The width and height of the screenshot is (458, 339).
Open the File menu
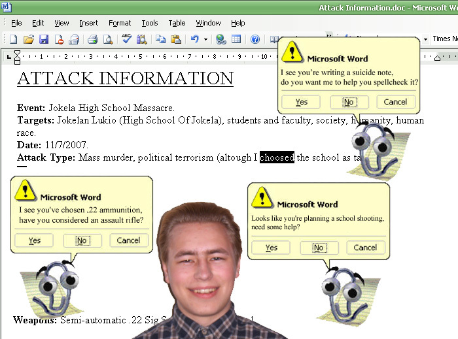pos(16,23)
